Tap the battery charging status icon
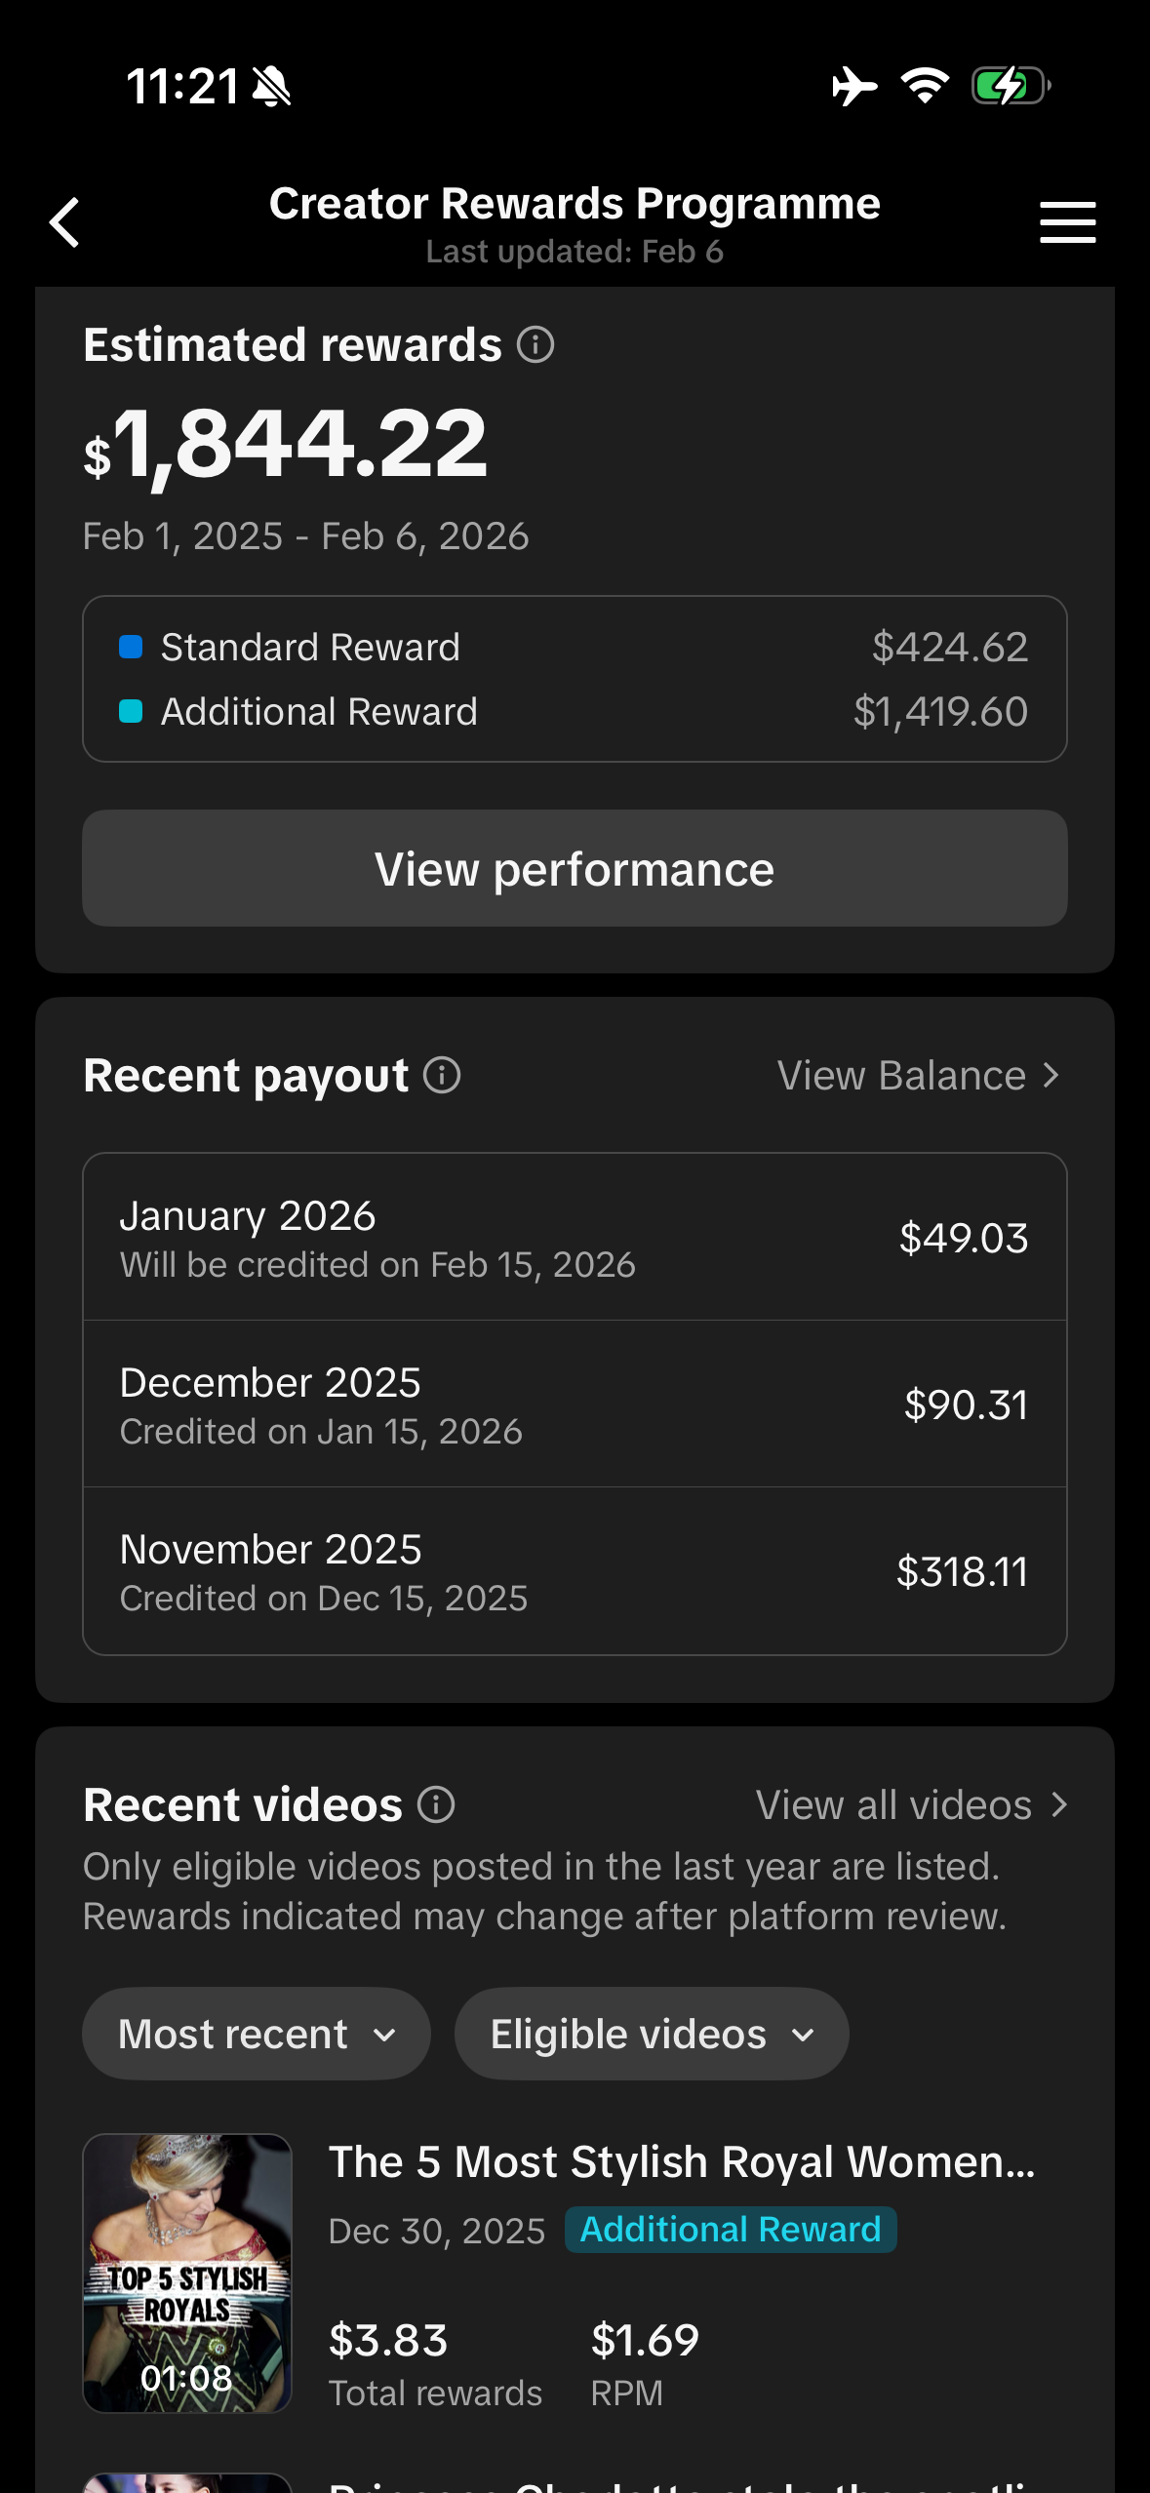Image resolution: width=1150 pixels, height=2493 pixels. [x=1011, y=86]
